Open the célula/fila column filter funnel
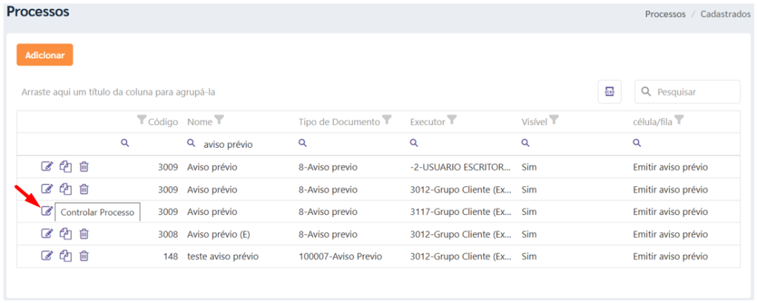 point(679,119)
